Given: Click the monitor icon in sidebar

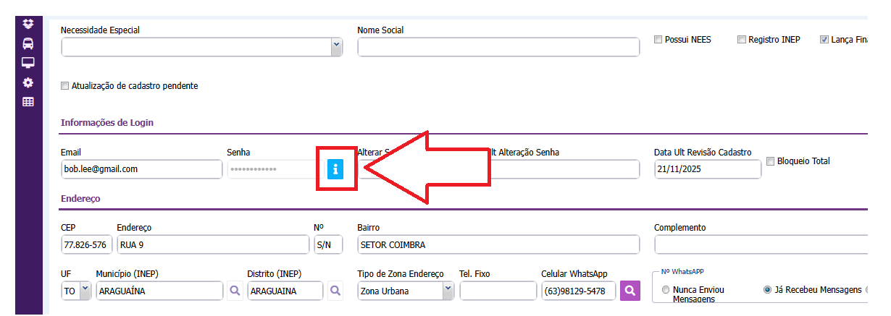Looking at the screenshot, I should tap(28, 62).
